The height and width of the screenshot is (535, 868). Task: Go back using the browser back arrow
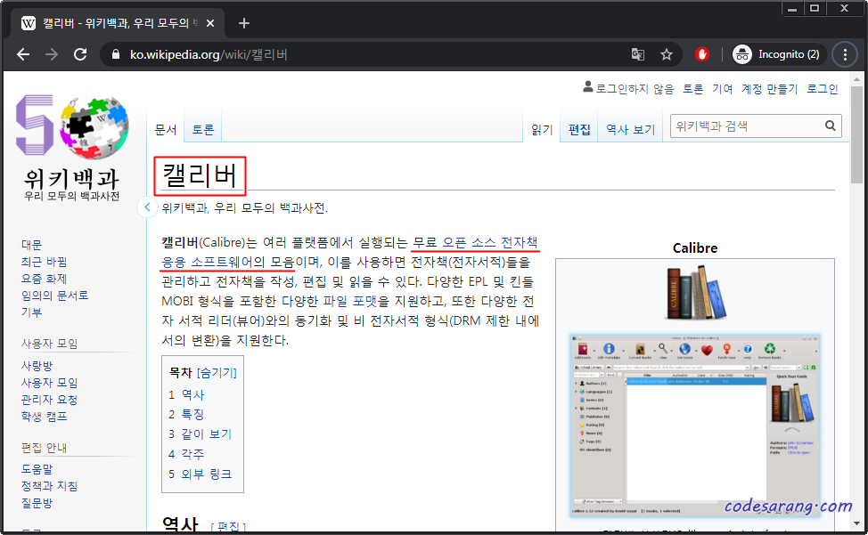(x=23, y=54)
